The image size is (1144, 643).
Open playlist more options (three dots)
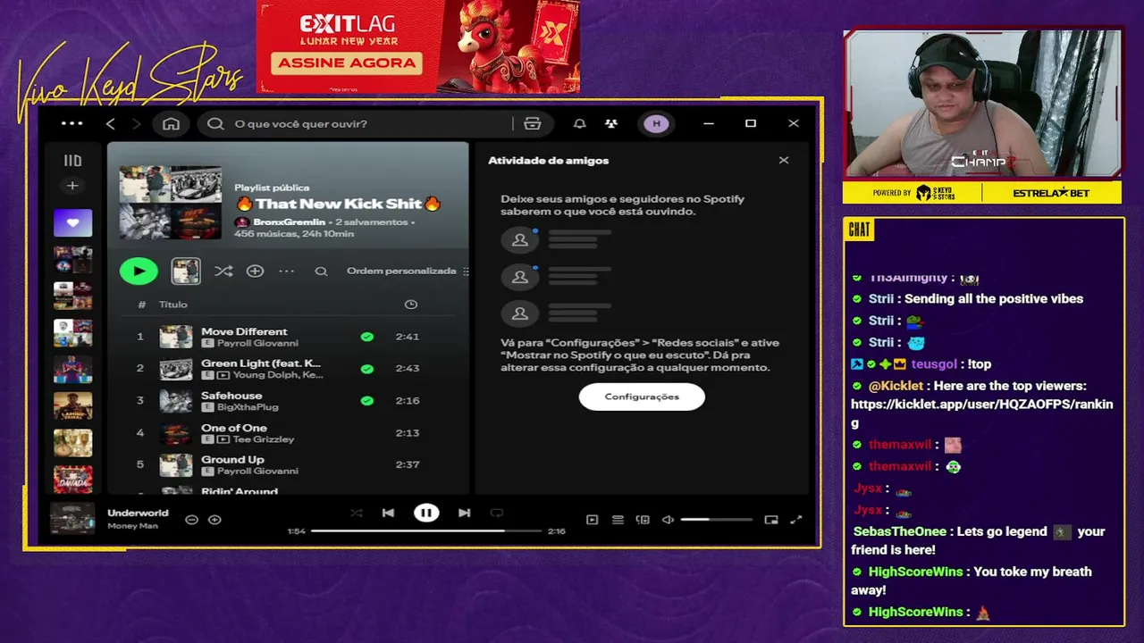pos(287,271)
